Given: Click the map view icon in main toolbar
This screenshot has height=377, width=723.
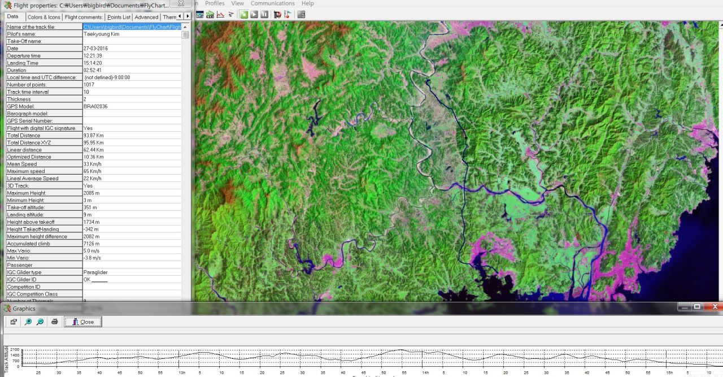Looking at the screenshot, I should tap(200, 14).
